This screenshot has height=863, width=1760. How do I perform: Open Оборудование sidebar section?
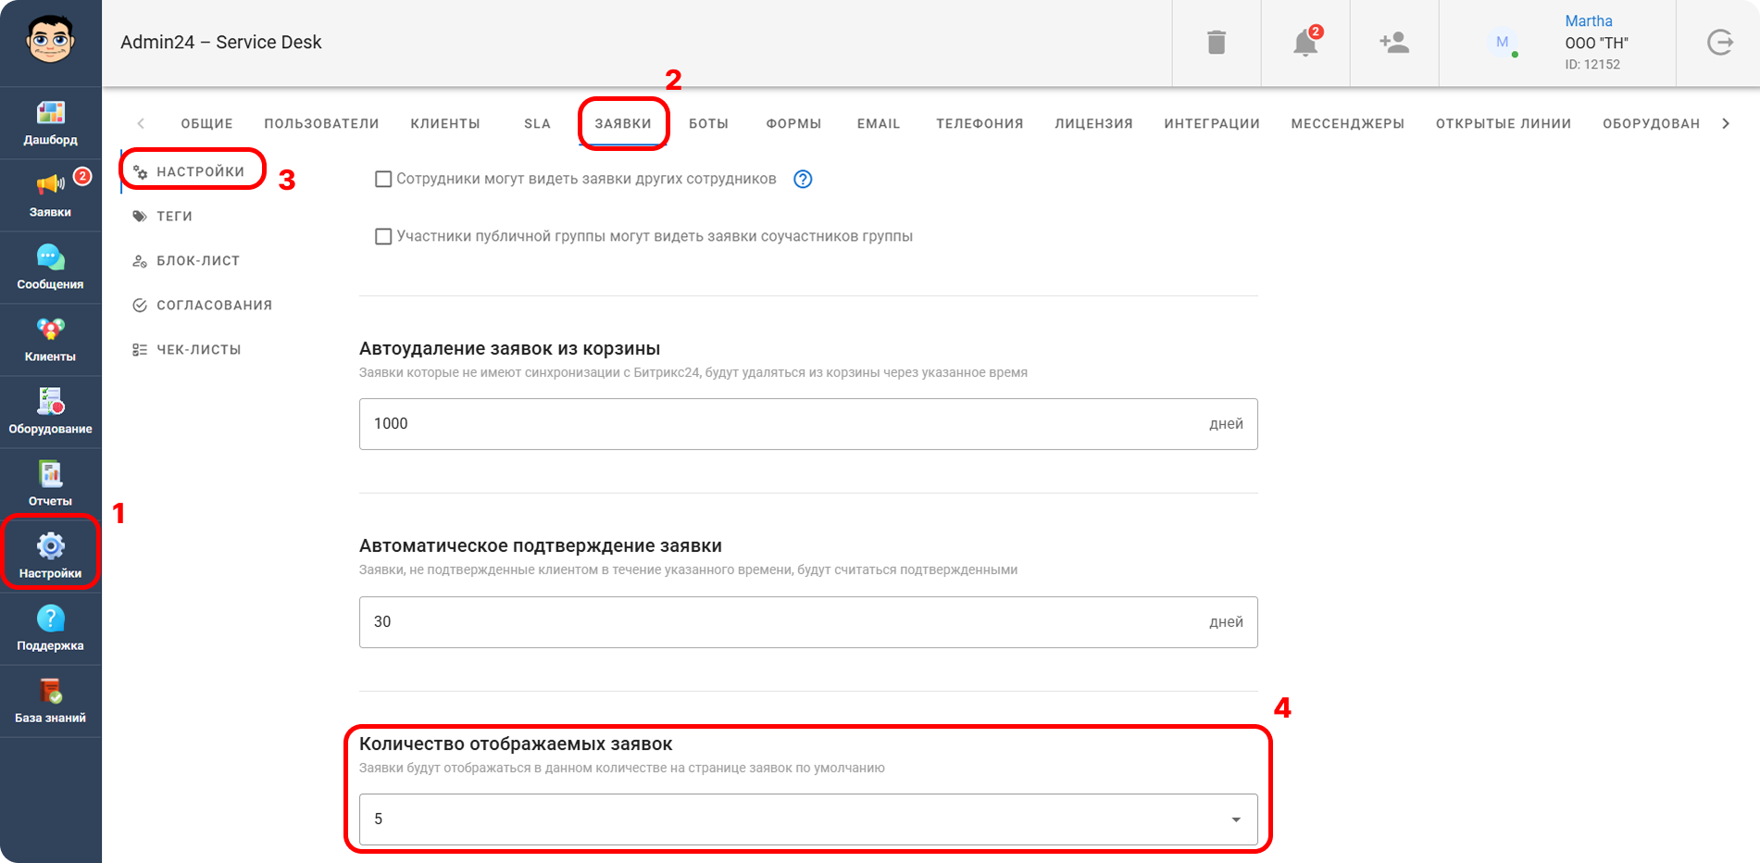(50, 412)
